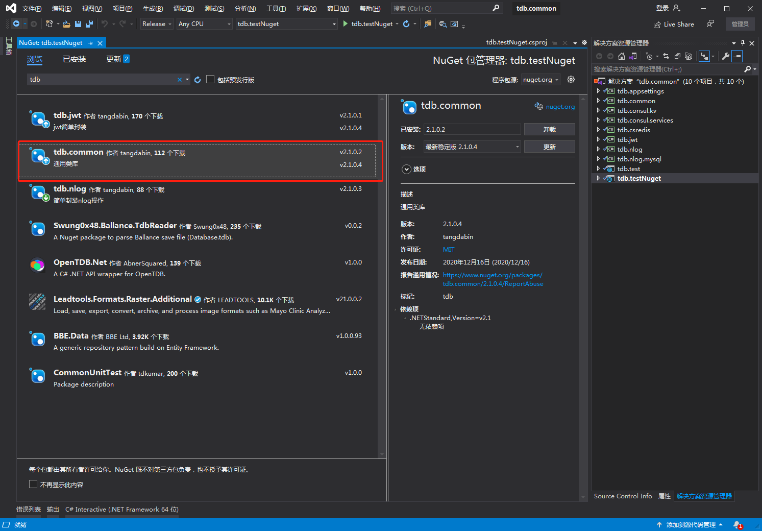Screen dimensions: 762x531
Task: Open the Extensions menu
Action: point(306,9)
